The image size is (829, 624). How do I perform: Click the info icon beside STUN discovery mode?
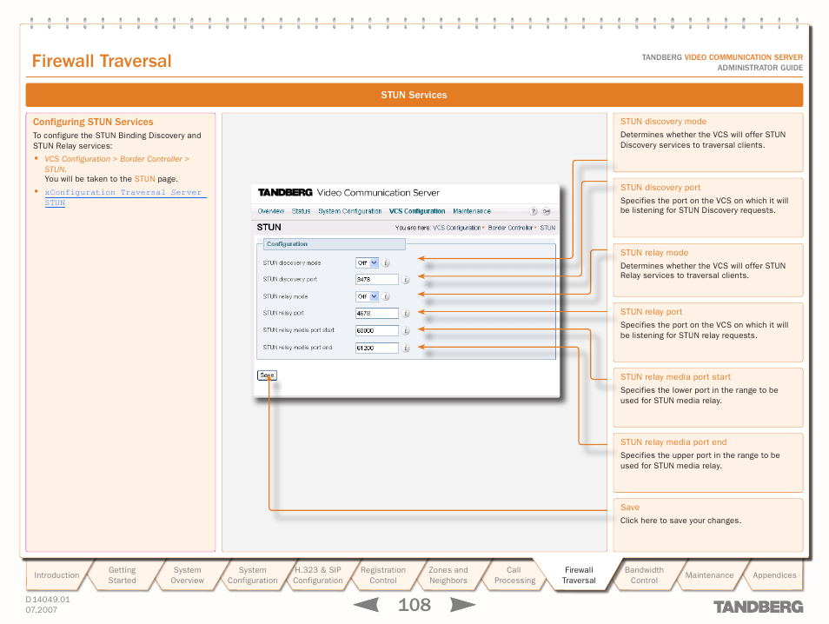click(386, 262)
